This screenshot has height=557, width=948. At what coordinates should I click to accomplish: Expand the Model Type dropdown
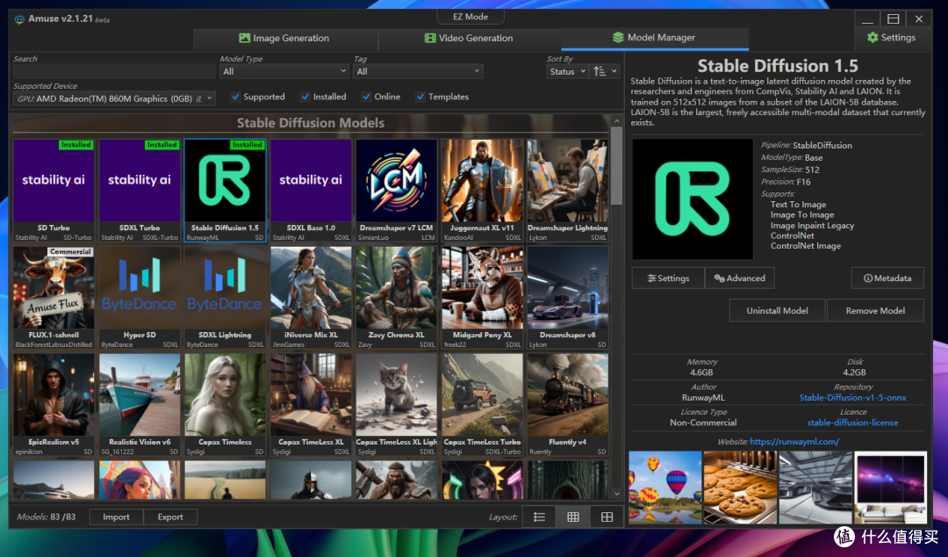[x=284, y=71]
